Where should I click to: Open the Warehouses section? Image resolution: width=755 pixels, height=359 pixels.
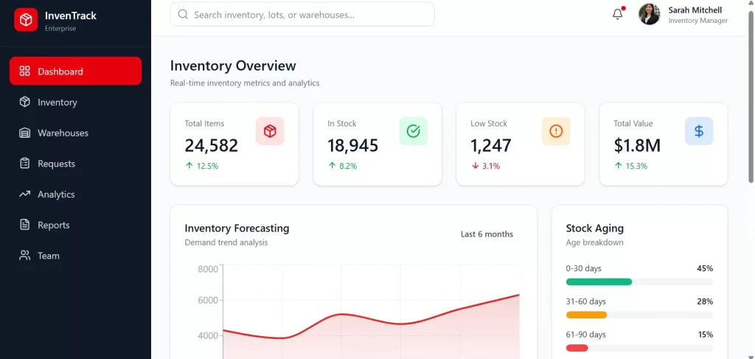pos(76,133)
